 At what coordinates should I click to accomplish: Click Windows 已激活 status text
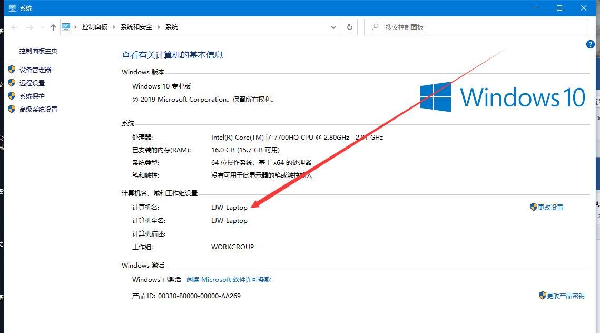point(156,280)
